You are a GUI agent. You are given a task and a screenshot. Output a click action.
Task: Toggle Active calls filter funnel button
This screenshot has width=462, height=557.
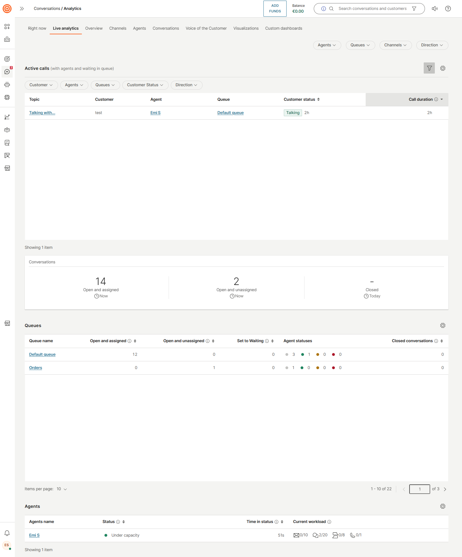tap(429, 68)
